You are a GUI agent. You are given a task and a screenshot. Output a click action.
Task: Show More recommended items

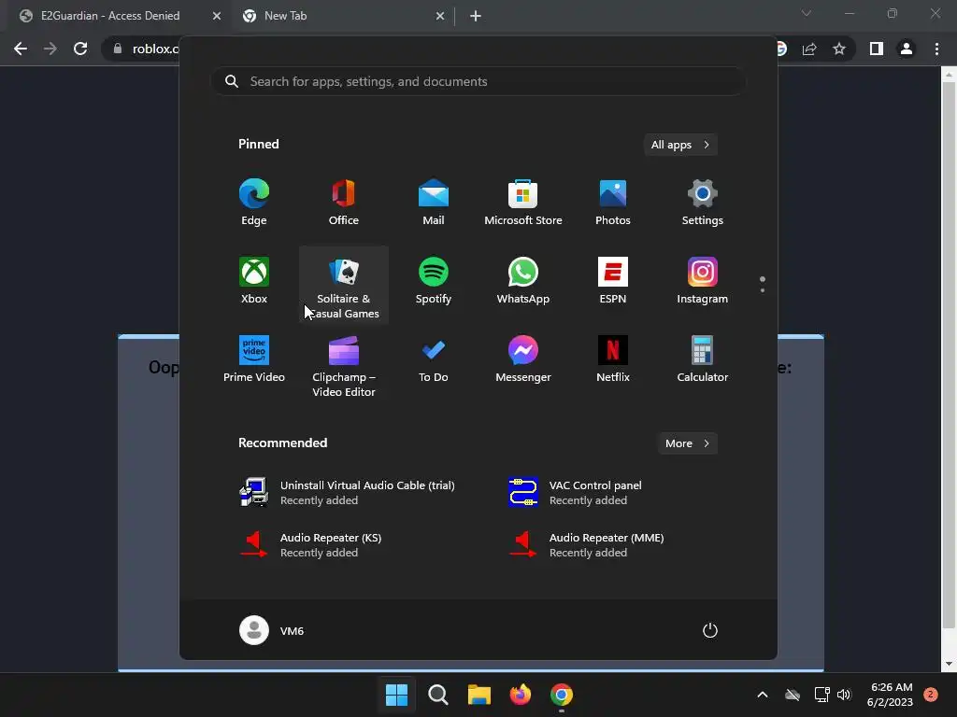tap(687, 443)
